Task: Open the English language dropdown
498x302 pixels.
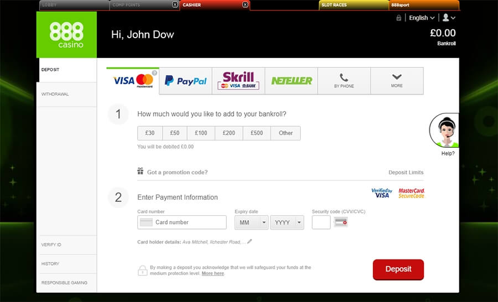Action: 422,18
